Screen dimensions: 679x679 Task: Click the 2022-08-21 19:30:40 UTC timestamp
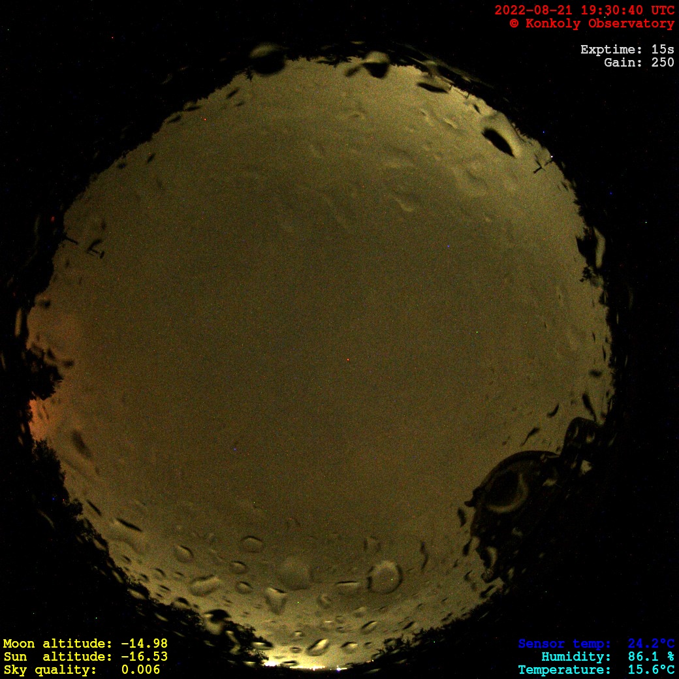click(584, 10)
